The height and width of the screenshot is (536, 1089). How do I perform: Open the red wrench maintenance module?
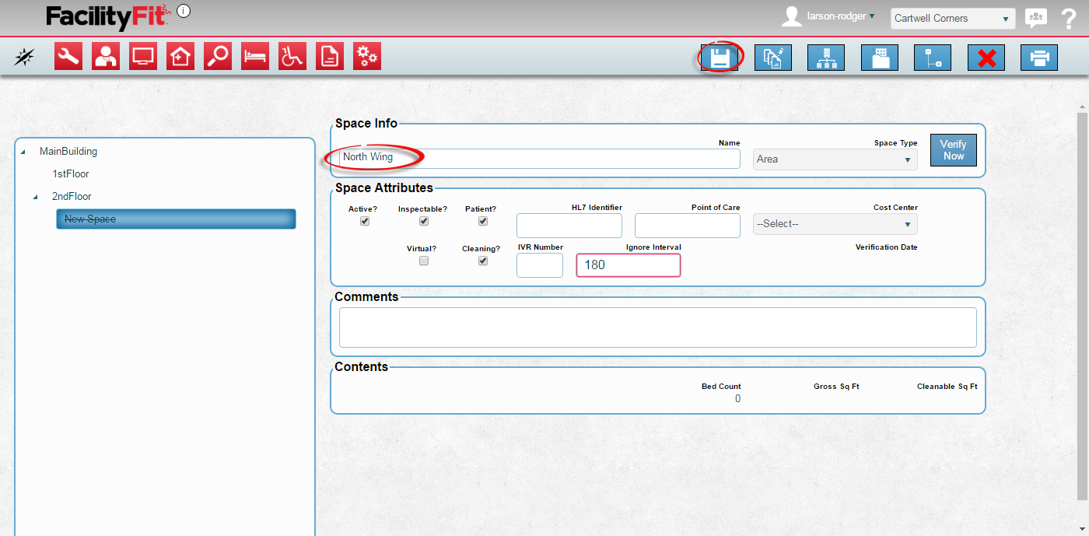(x=68, y=57)
